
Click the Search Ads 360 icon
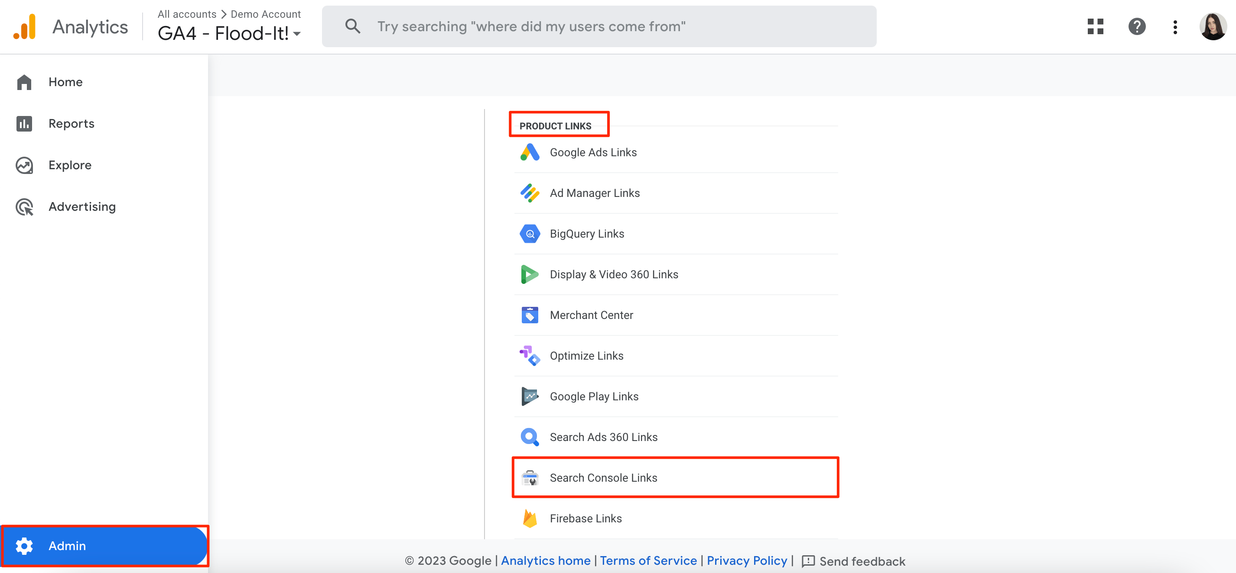(x=530, y=438)
